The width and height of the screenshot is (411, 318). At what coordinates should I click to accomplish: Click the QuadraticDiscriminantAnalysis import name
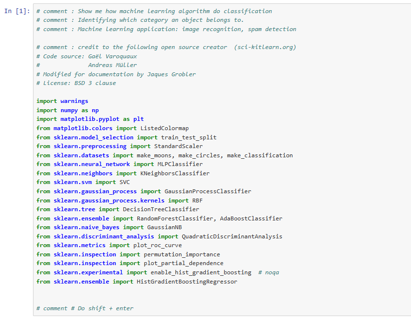tap(232, 236)
